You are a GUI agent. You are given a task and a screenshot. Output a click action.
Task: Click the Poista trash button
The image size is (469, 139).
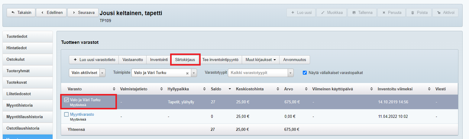coord(419,12)
